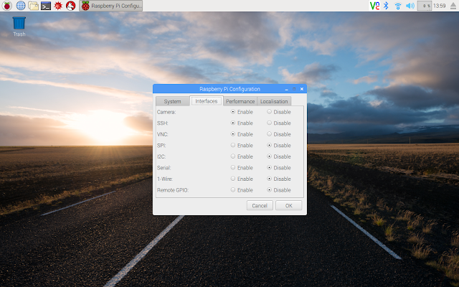The width and height of the screenshot is (459, 287).
Task: Select Disable for Remote GPIO
Action: point(279,190)
